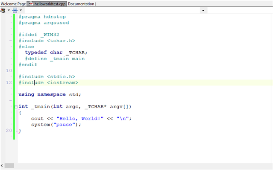This screenshot has height=170, width=273.
Task: Click the file icon on helloworldtest.cpp tab
Action: (x=31, y=4)
